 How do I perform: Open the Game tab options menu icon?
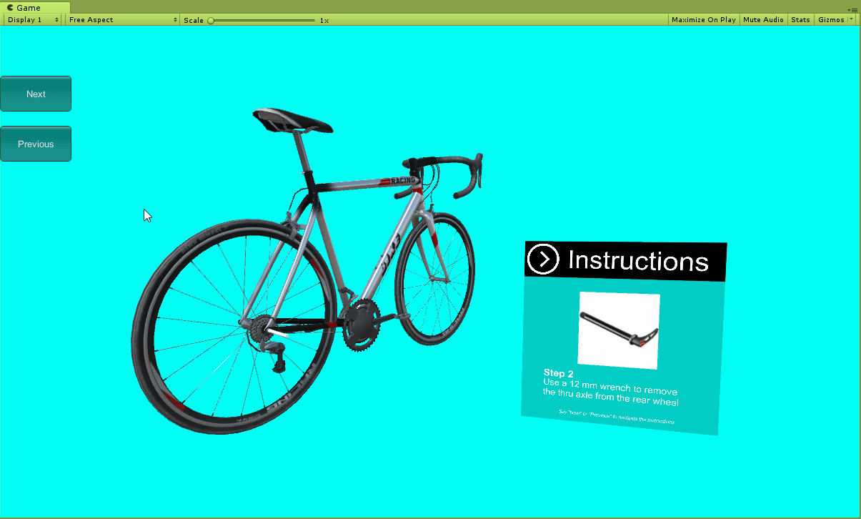852,9
